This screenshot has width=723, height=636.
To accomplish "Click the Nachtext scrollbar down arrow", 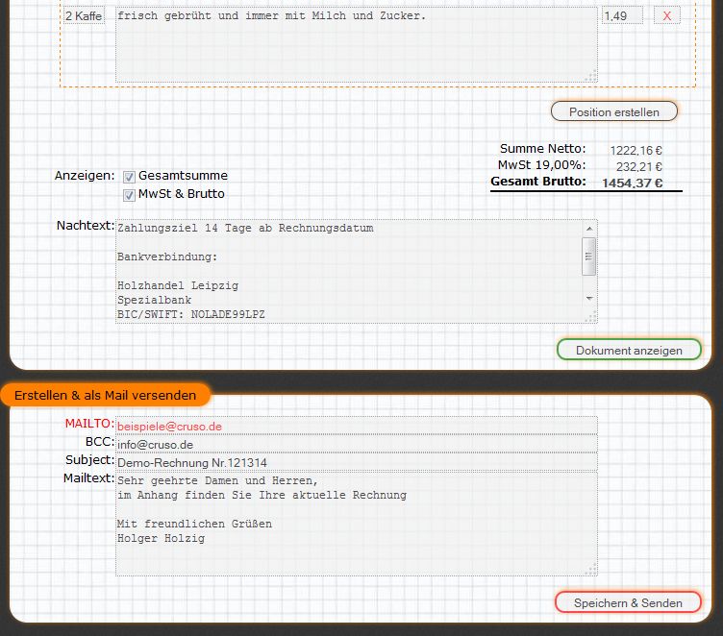I will coord(589,299).
